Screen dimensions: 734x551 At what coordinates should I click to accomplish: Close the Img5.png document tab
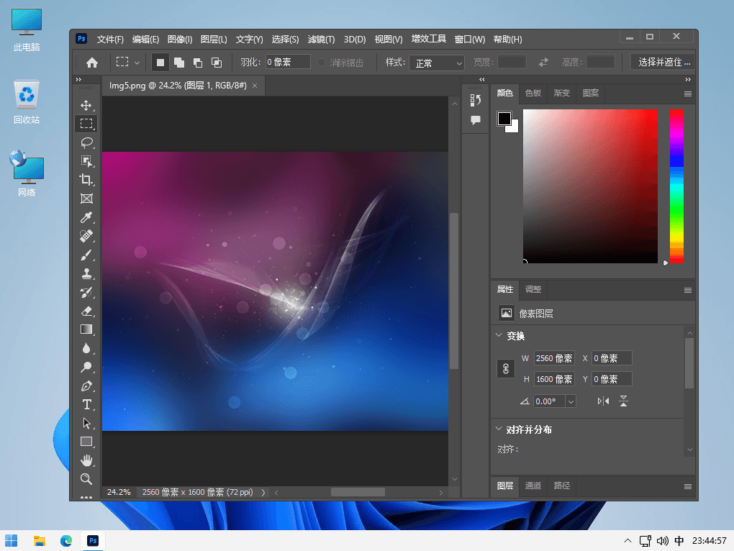coord(255,86)
